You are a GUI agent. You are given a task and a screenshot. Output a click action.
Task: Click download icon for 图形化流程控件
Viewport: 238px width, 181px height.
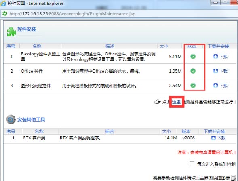coord(215,86)
